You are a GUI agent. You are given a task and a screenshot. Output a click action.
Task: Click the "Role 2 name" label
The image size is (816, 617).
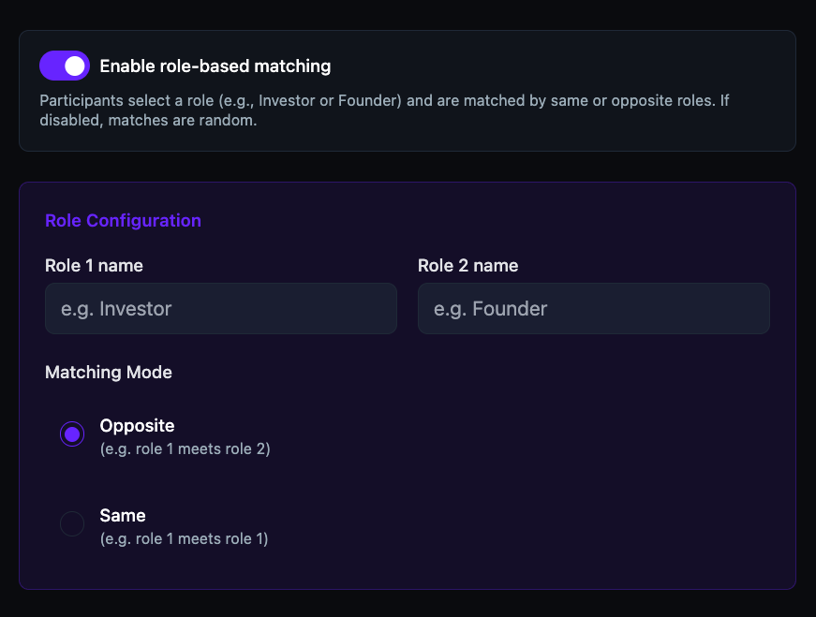tap(467, 265)
